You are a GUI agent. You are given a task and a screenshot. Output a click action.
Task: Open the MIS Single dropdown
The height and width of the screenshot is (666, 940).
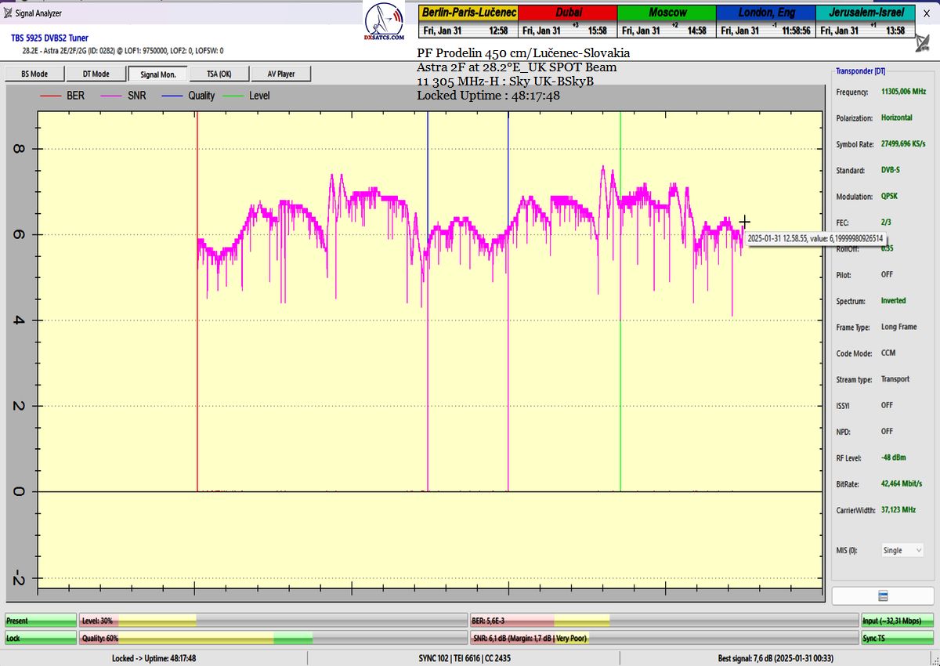click(902, 550)
